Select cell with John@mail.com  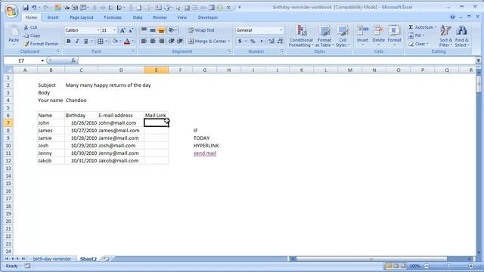tap(121, 122)
